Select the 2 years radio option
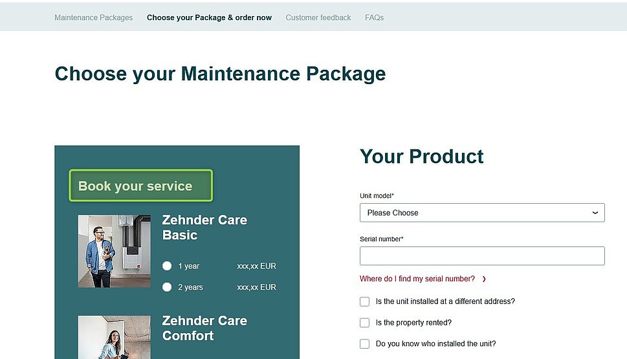The width and height of the screenshot is (627, 359). tap(168, 287)
